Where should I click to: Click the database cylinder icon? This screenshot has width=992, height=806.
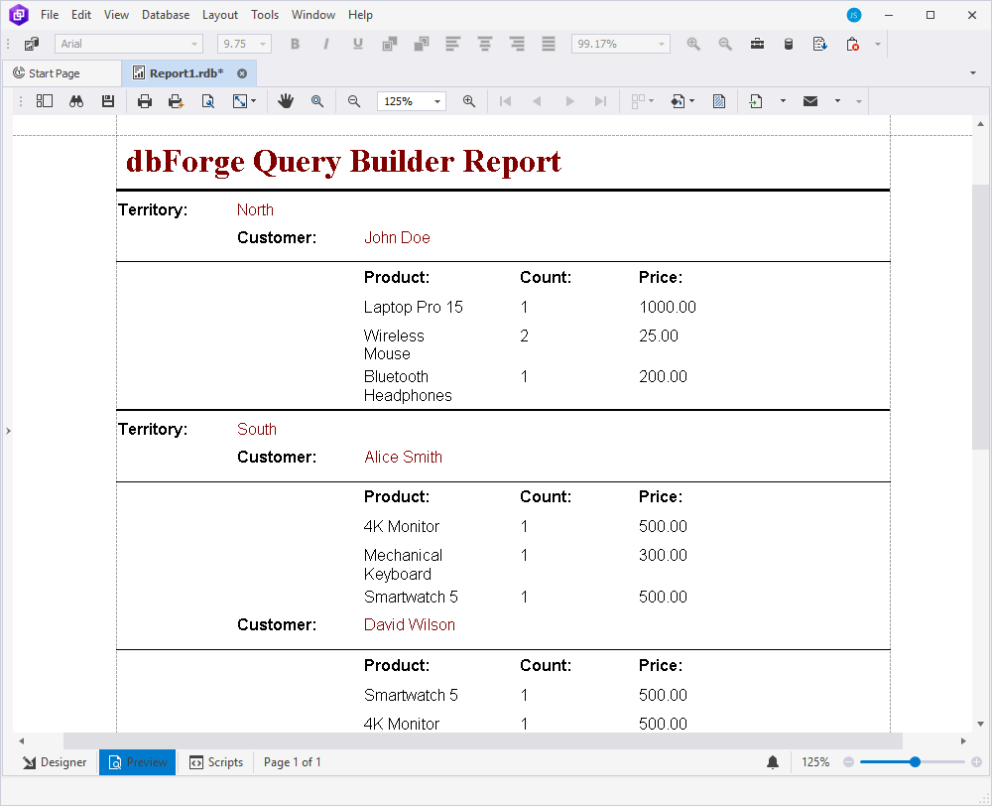pos(789,44)
